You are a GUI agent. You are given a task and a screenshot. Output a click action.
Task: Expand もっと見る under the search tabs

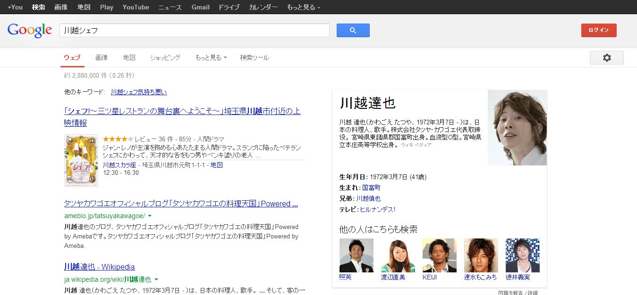(x=211, y=57)
